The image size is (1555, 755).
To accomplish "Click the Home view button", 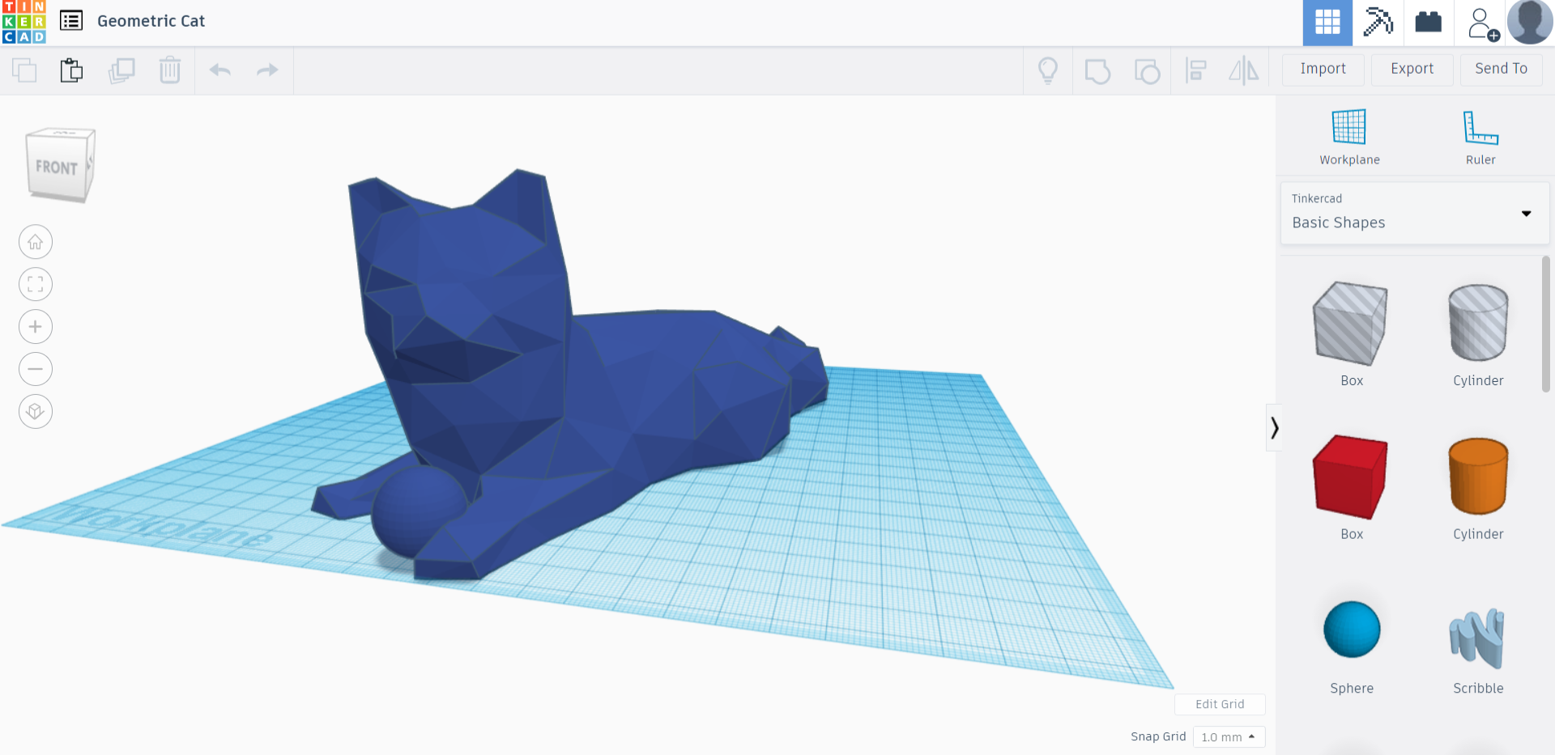I will pyautogui.click(x=36, y=242).
